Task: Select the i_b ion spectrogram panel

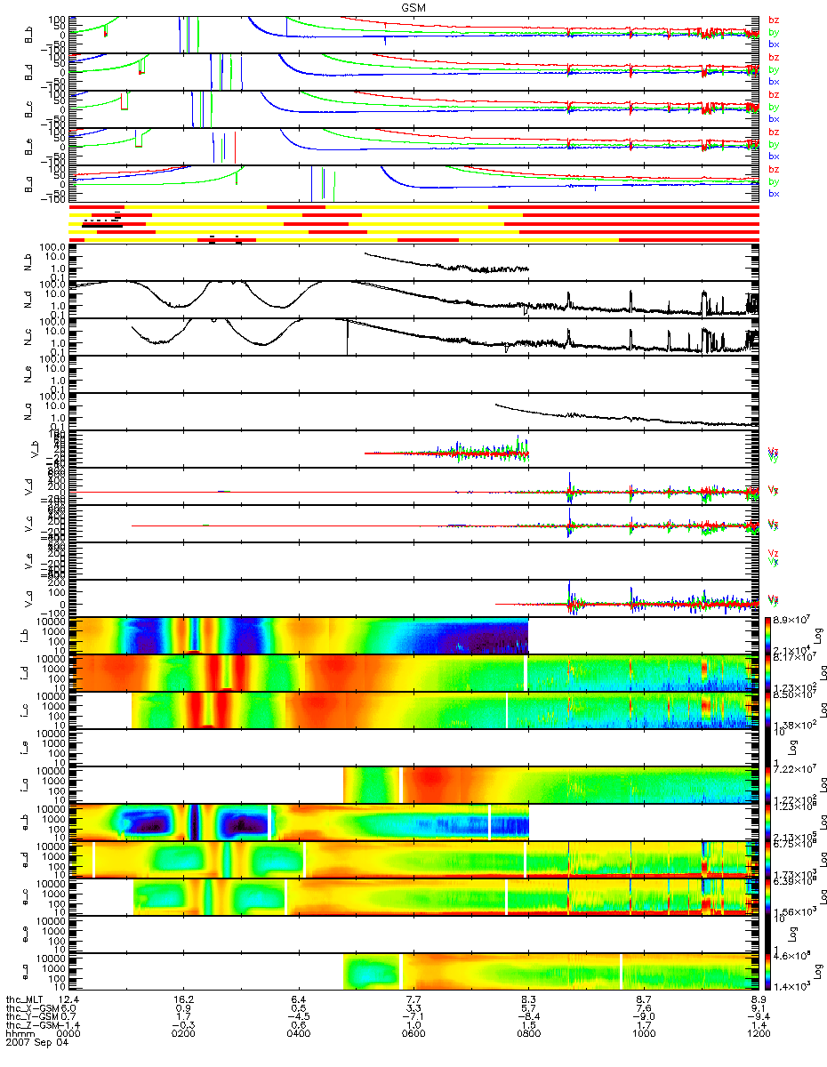Action: [x=416, y=635]
